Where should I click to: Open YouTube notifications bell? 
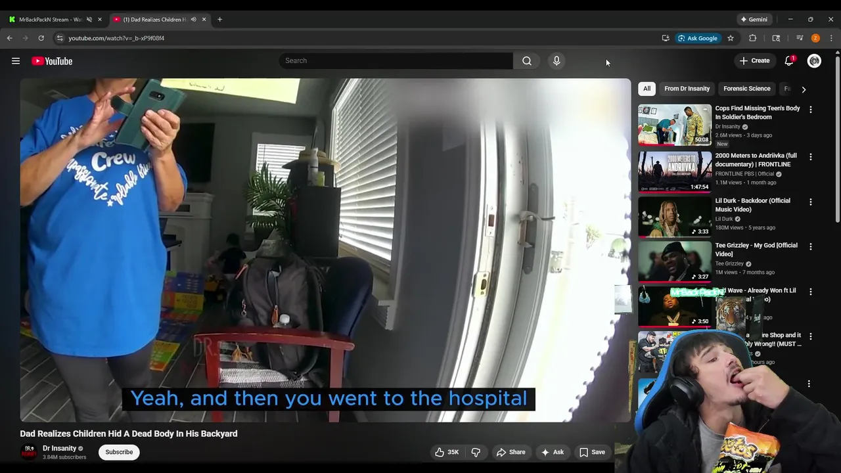click(789, 61)
